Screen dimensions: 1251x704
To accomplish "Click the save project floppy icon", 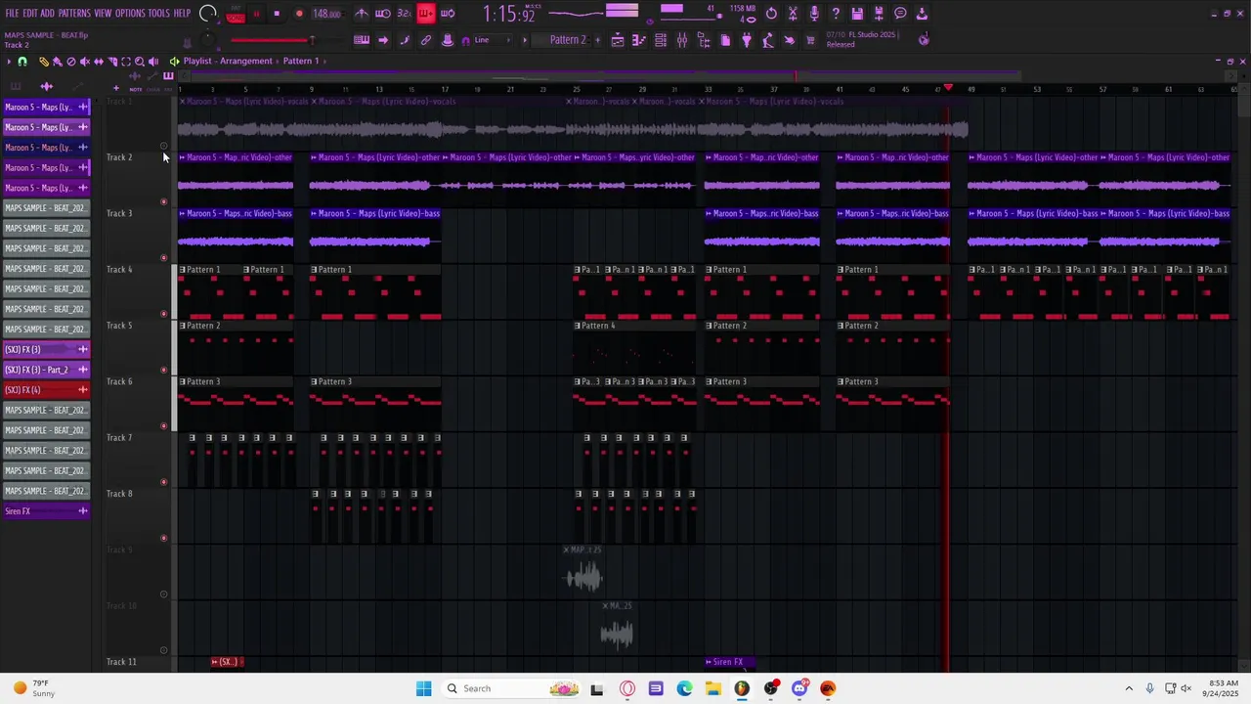I will [x=857, y=14].
